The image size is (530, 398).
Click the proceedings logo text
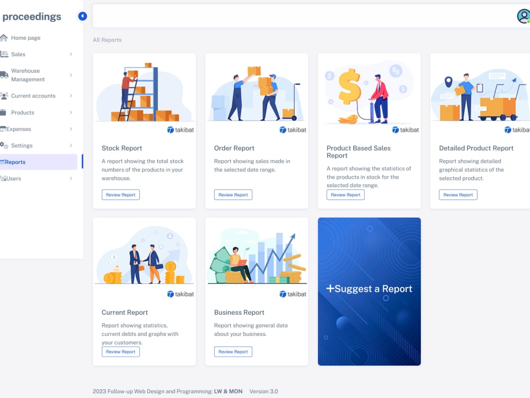[x=32, y=16]
